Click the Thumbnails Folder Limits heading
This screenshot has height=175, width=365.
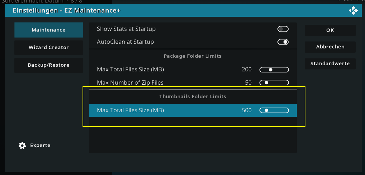tap(193, 96)
